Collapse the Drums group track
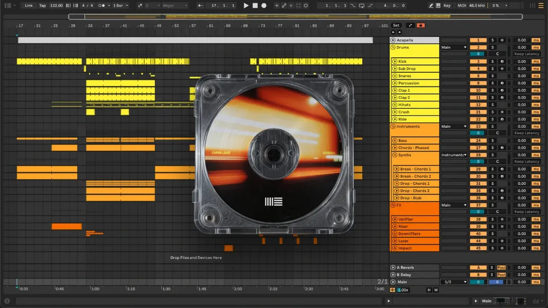This screenshot has width=548, height=308. [393, 47]
